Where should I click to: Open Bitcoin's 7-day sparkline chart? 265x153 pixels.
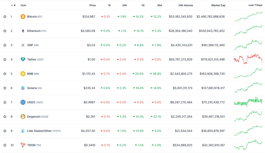248,17
